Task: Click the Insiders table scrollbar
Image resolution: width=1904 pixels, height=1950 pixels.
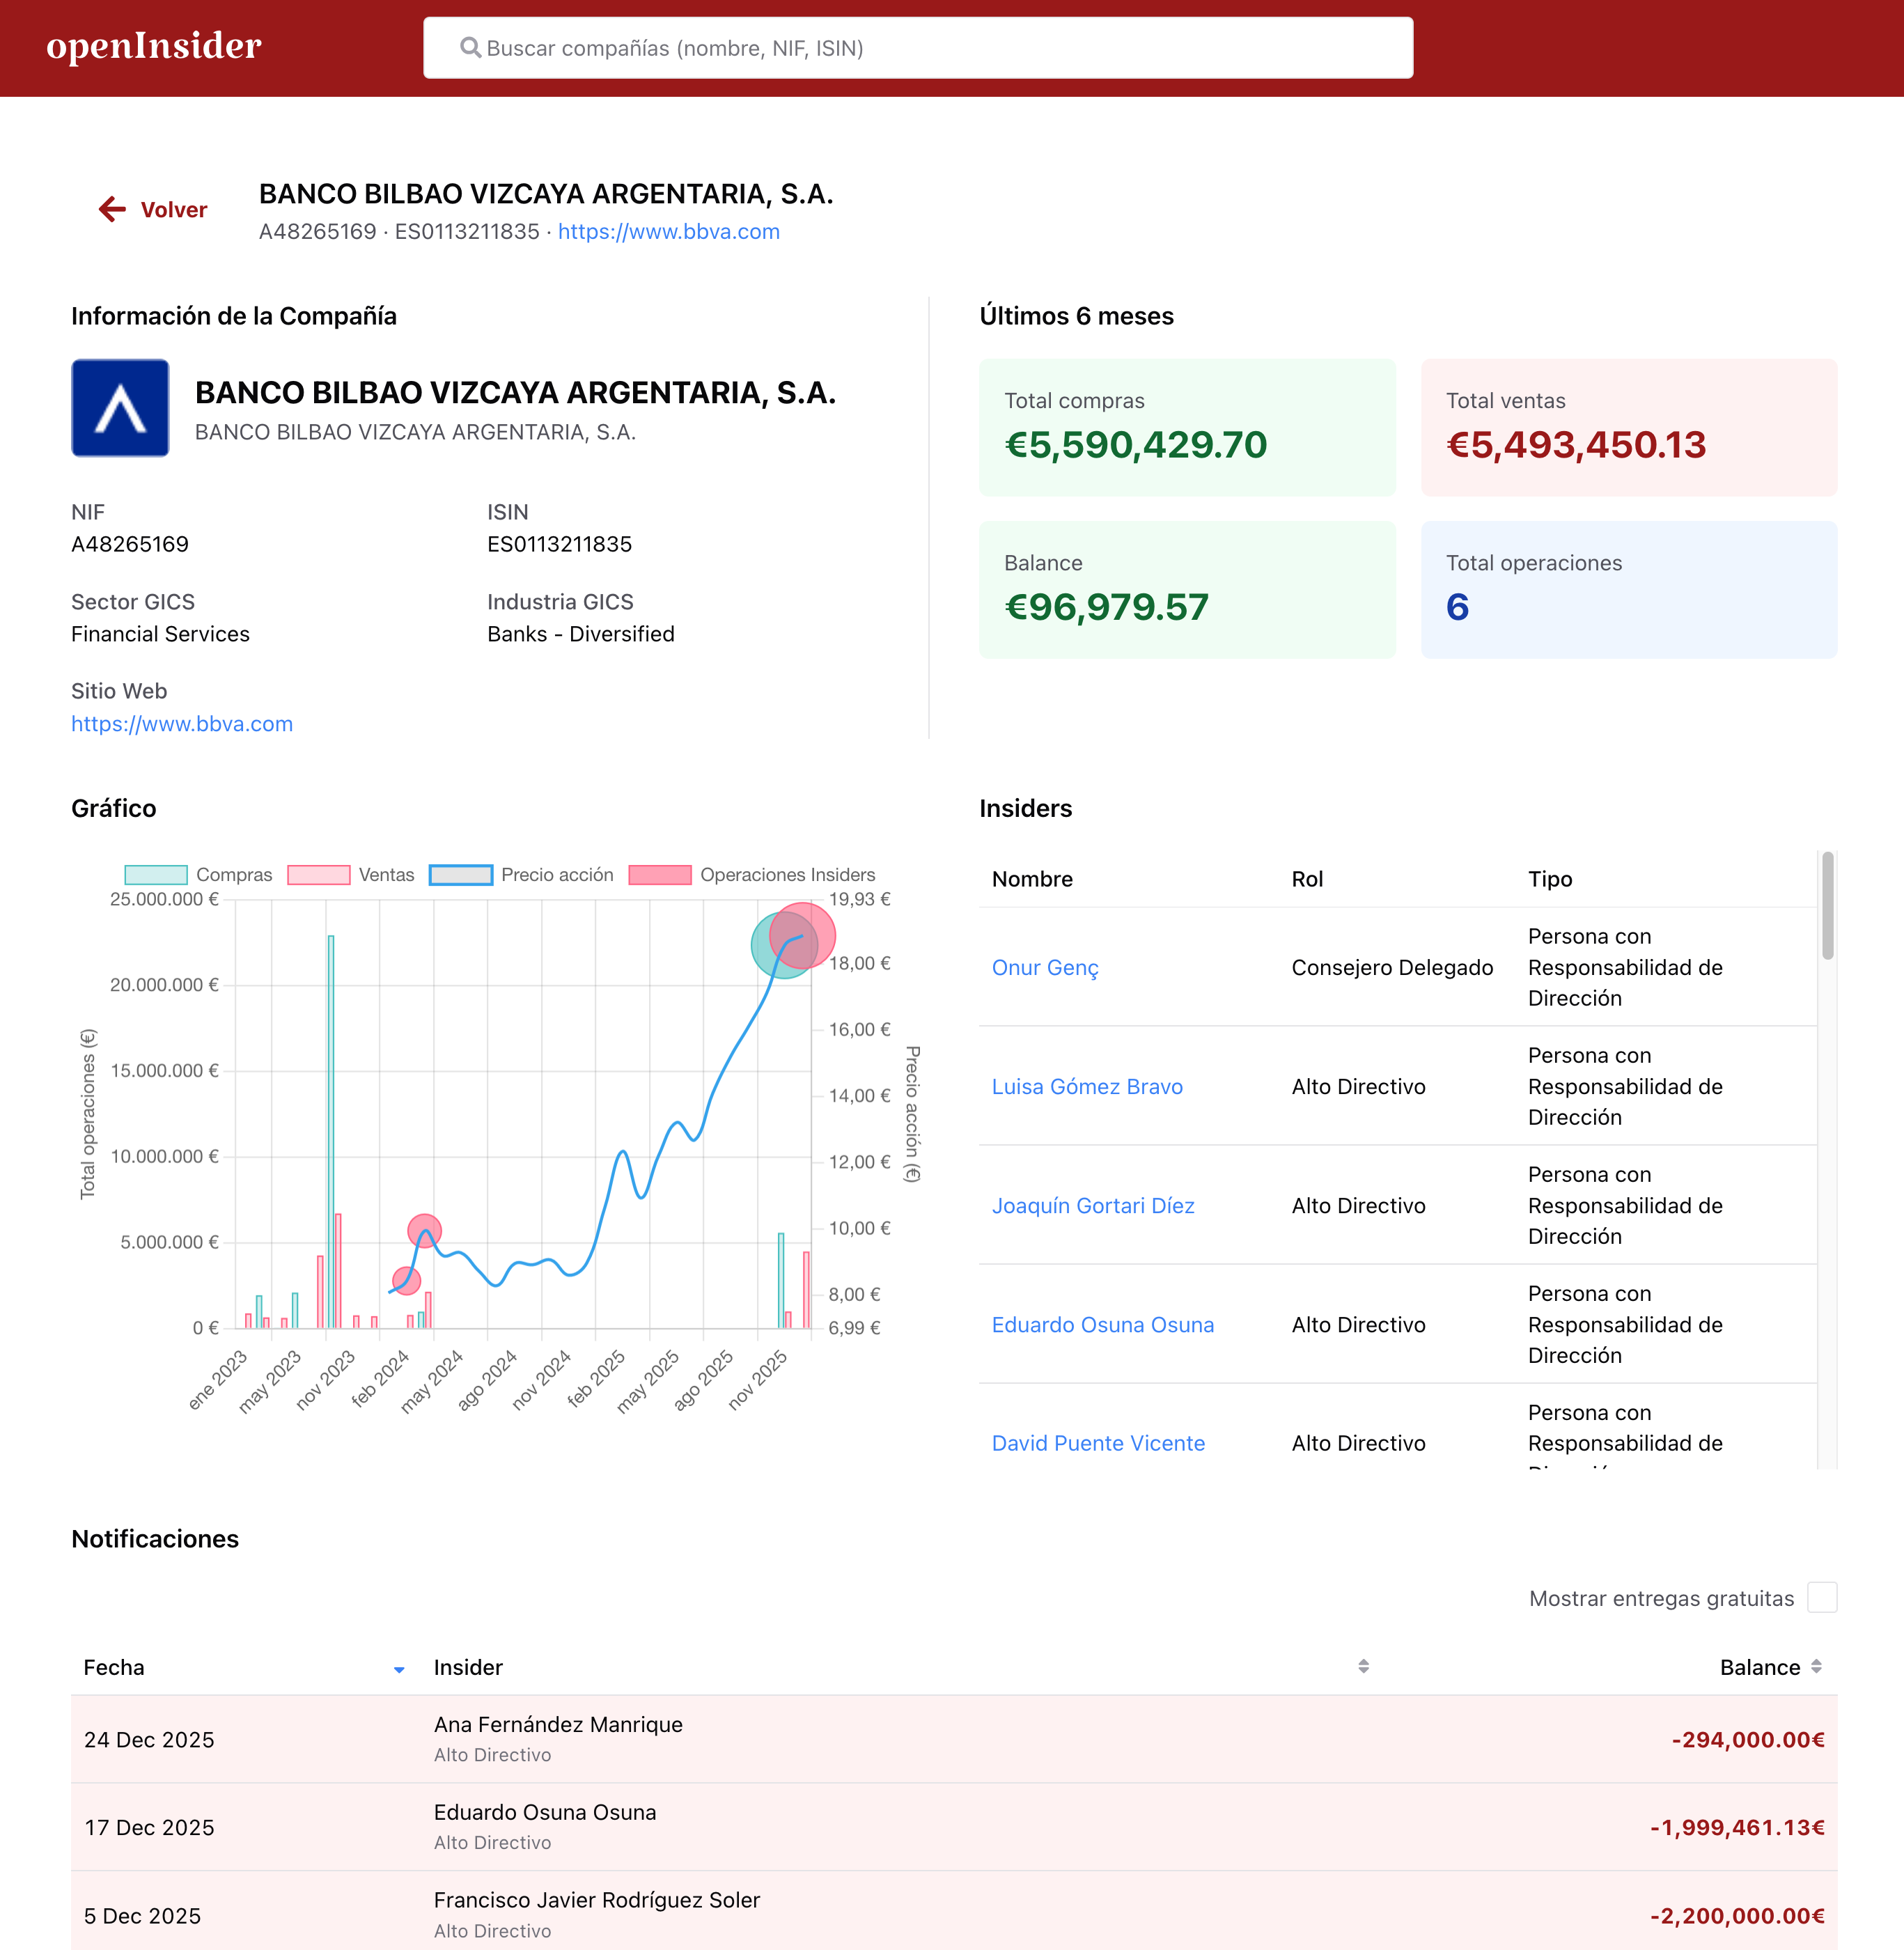Action: click(x=1827, y=906)
